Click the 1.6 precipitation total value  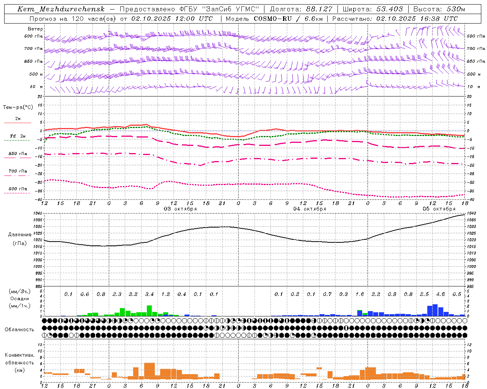360,294
